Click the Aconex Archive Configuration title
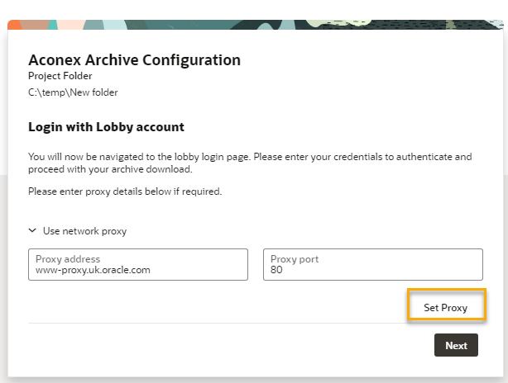The height and width of the screenshot is (383, 508). (135, 59)
